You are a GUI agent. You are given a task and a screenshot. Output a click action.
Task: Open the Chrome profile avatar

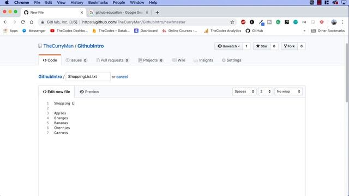(x=334, y=22)
